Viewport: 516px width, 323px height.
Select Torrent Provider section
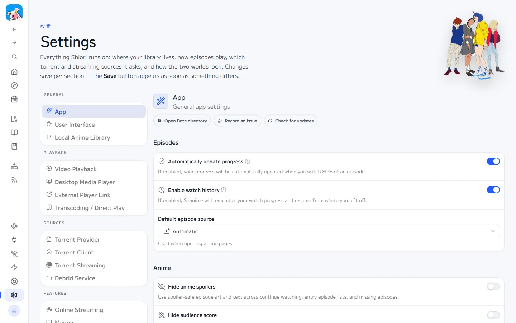click(94, 239)
